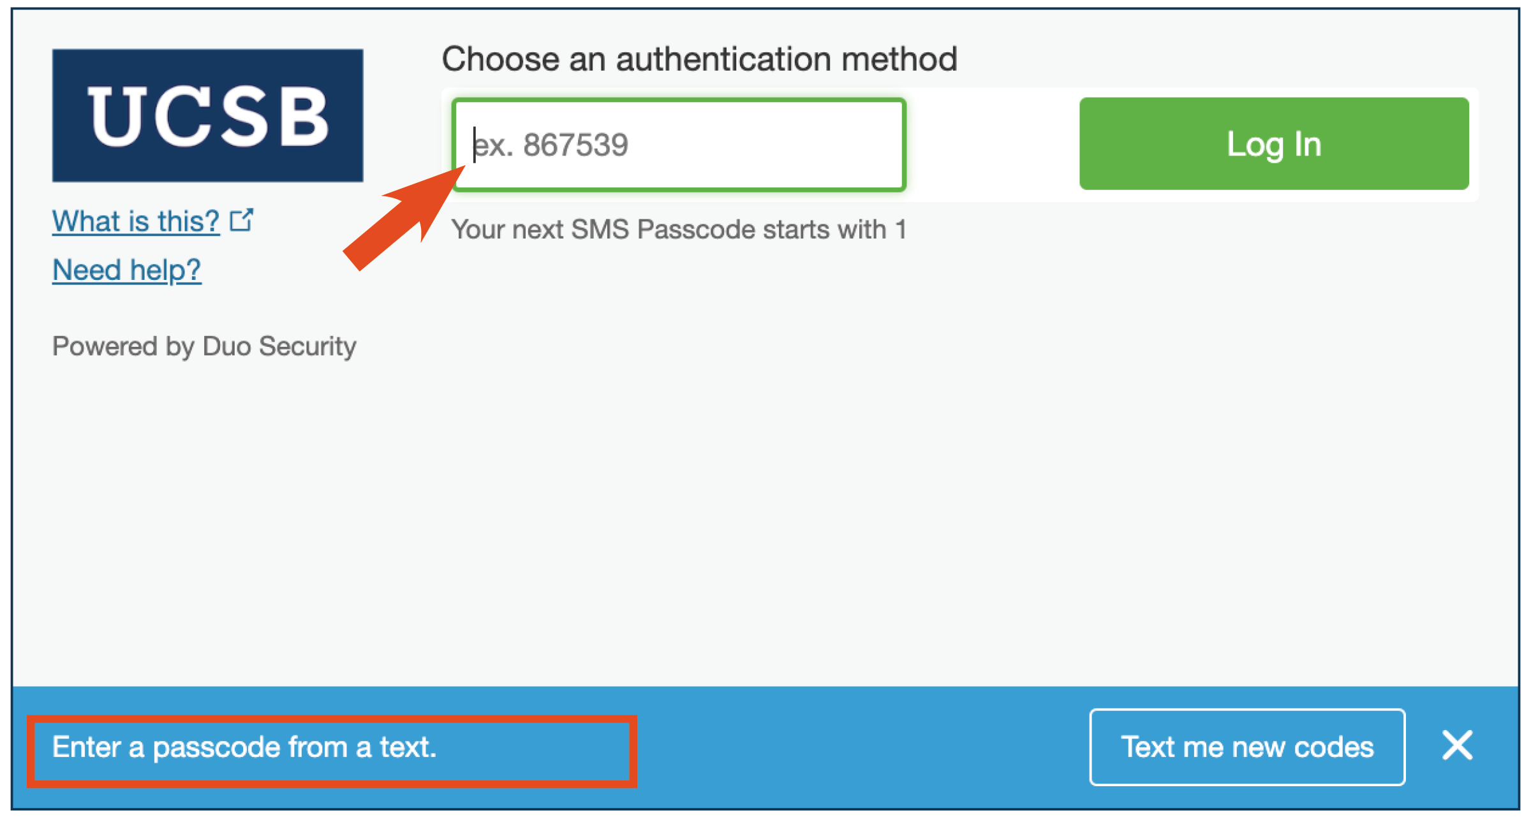Request codes via "Text me new codes"
This screenshot has height=820, width=1531.
coord(1247,747)
